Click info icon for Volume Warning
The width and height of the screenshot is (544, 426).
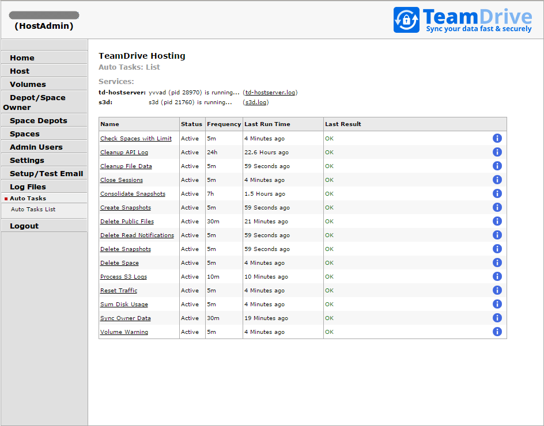[497, 332]
